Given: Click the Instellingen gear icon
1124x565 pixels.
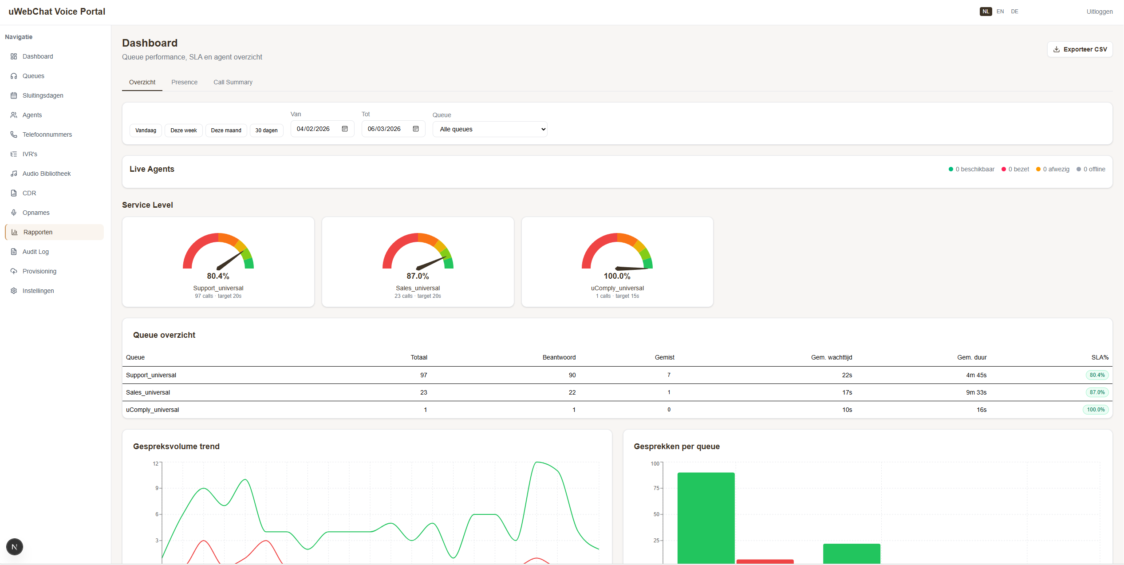Looking at the screenshot, I should tap(14, 291).
